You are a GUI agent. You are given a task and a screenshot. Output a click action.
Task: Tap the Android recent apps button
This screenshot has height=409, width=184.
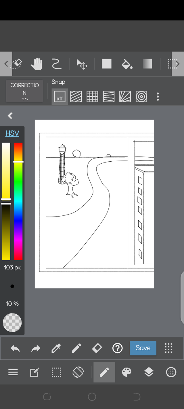point(47,397)
